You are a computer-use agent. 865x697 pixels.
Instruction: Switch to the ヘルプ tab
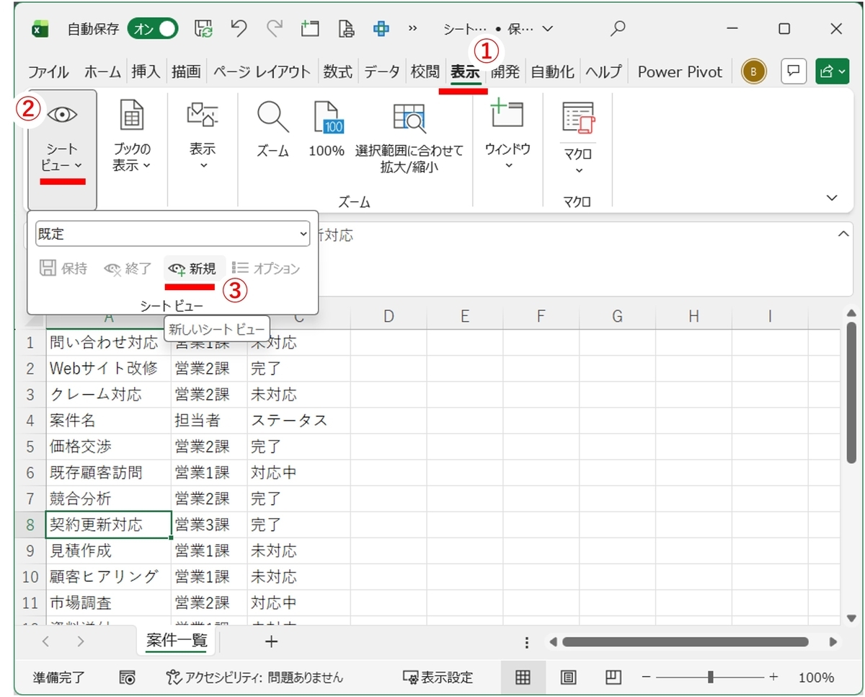[x=603, y=71]
